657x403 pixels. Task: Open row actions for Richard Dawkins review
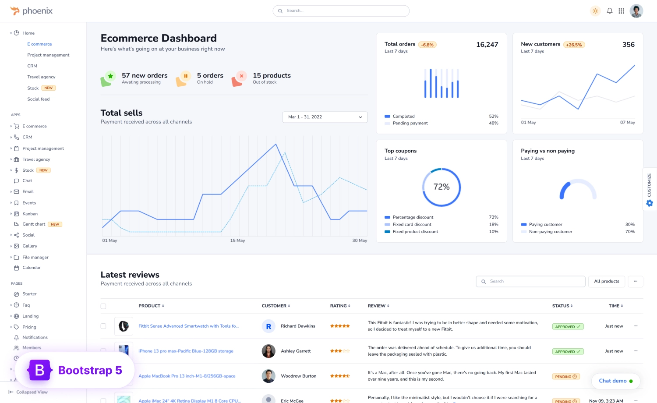click(636, 326)
